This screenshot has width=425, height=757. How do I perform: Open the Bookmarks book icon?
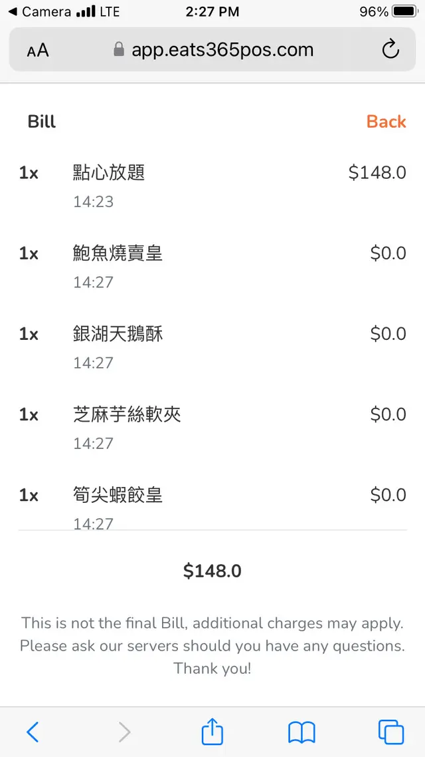301,732
